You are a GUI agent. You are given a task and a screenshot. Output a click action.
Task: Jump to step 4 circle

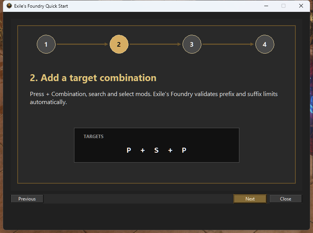tap(265, 44)
